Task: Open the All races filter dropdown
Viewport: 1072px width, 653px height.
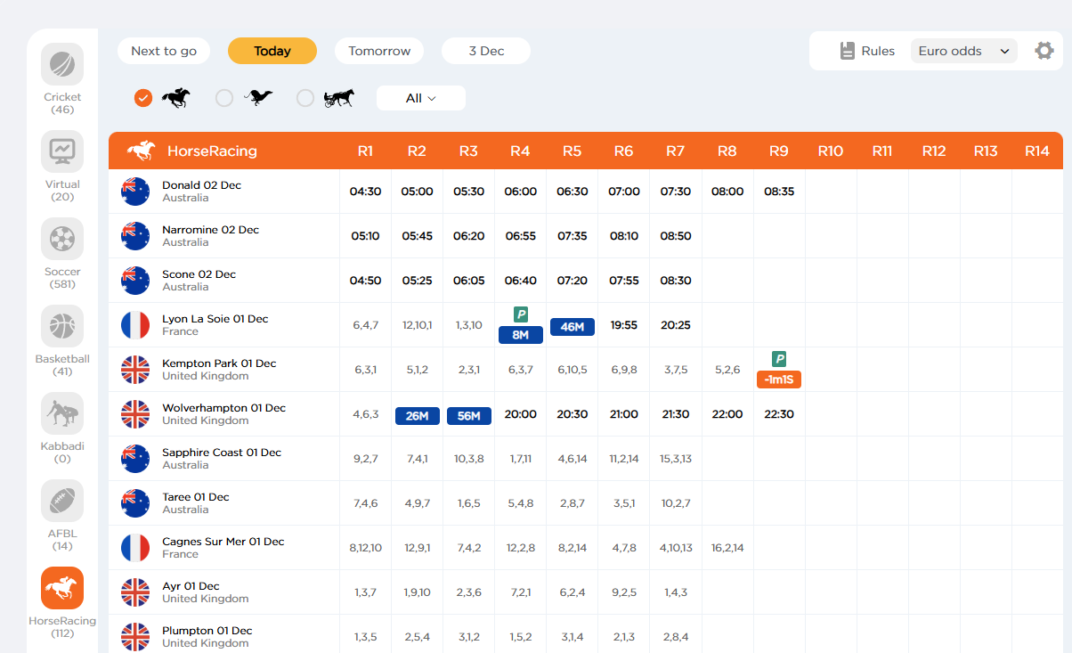Action: pyautogui.click(x=420, y=98)
